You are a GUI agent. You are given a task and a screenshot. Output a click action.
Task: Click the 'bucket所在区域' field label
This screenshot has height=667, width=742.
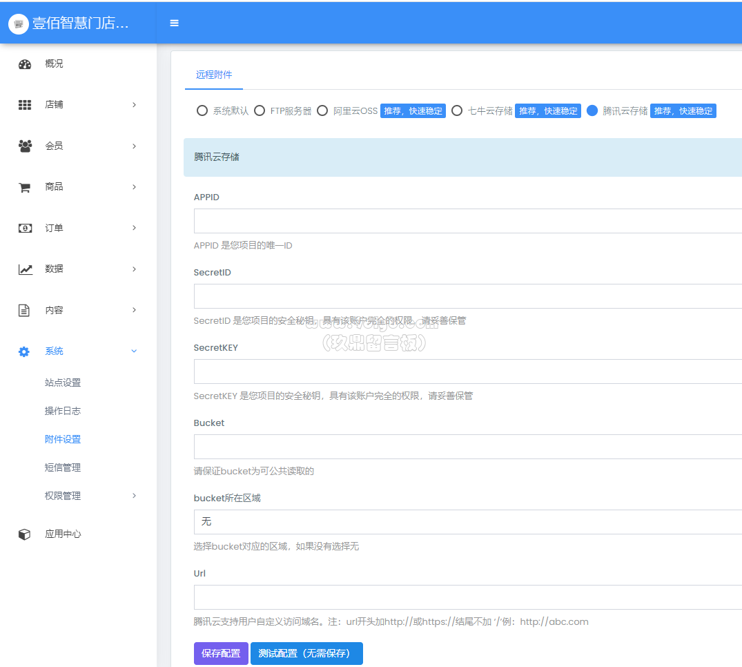click(x=227, y=498)
